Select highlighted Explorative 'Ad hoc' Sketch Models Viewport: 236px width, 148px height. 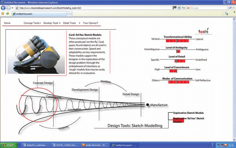tap(188, 120)
